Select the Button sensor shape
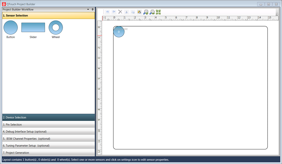This screenshot has height=164, width=282. [x=11, y=27]
